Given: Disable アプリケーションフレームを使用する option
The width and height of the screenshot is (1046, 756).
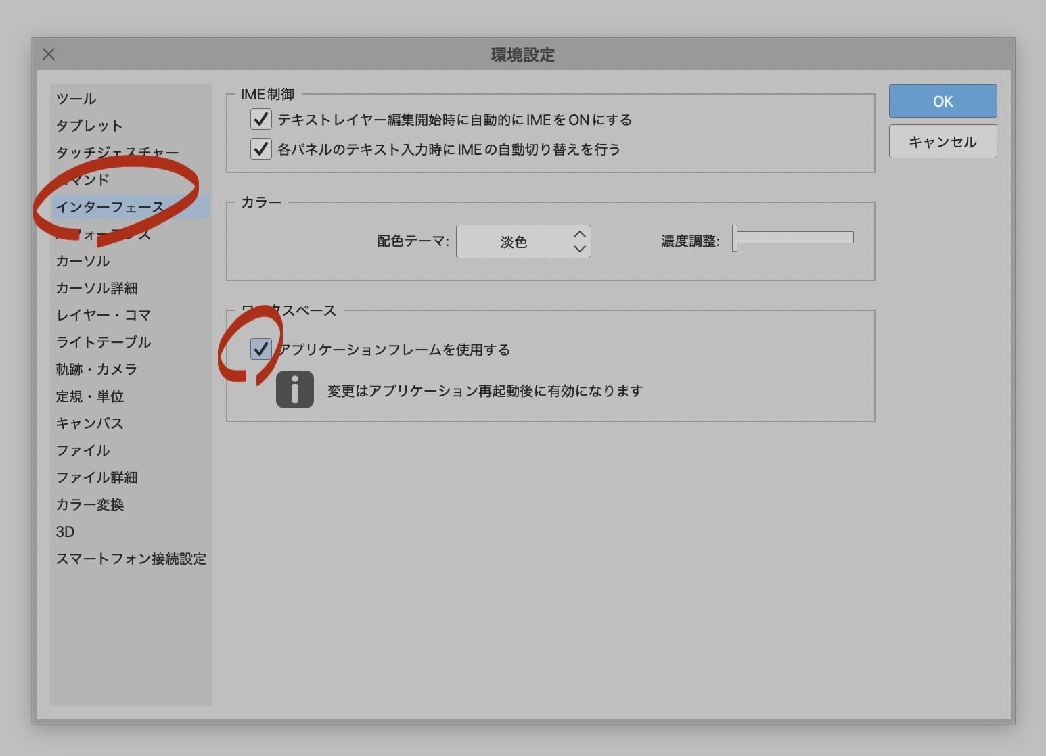Looking at the screenshot, I should click(x=261, y=350).
